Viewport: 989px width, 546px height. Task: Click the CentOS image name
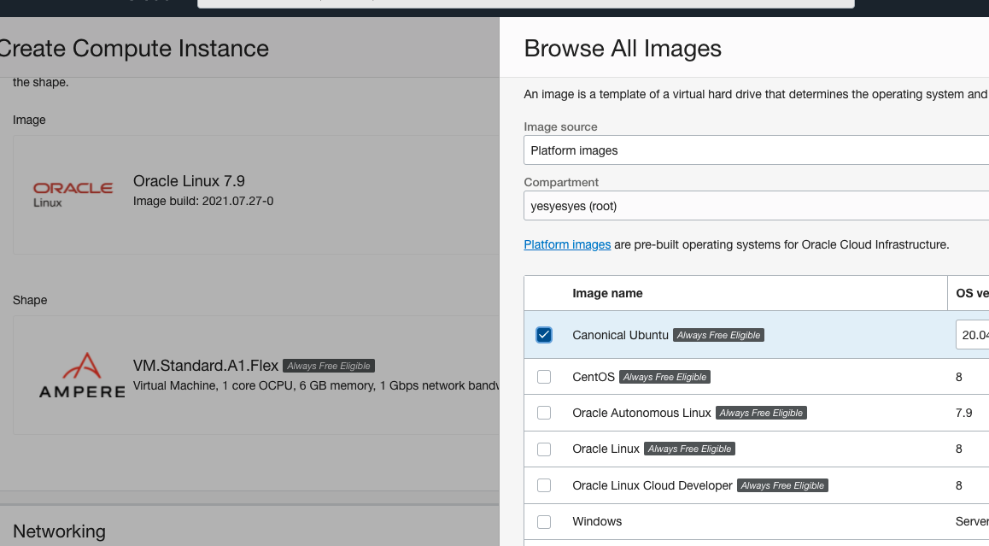pyautogui.click(x=594, y=377)
